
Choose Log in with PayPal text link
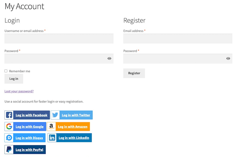(29, 149)
